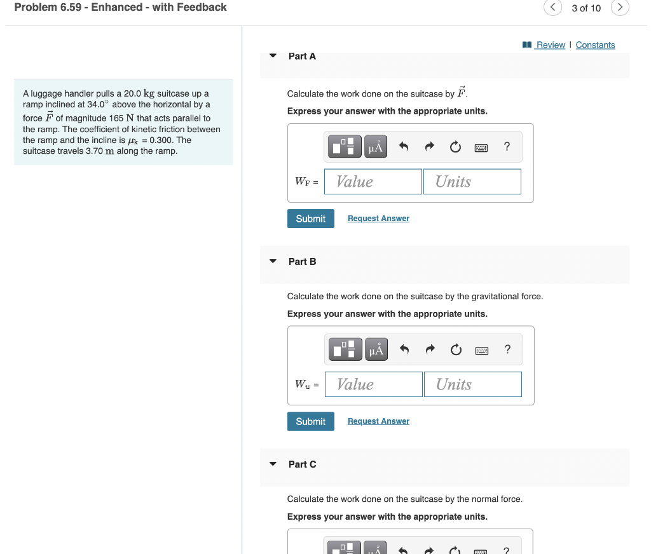Image resolution: width=651 pixels, height=554 pixels.
Task: Open help question mark in Part A
Action: pos(507,147)
